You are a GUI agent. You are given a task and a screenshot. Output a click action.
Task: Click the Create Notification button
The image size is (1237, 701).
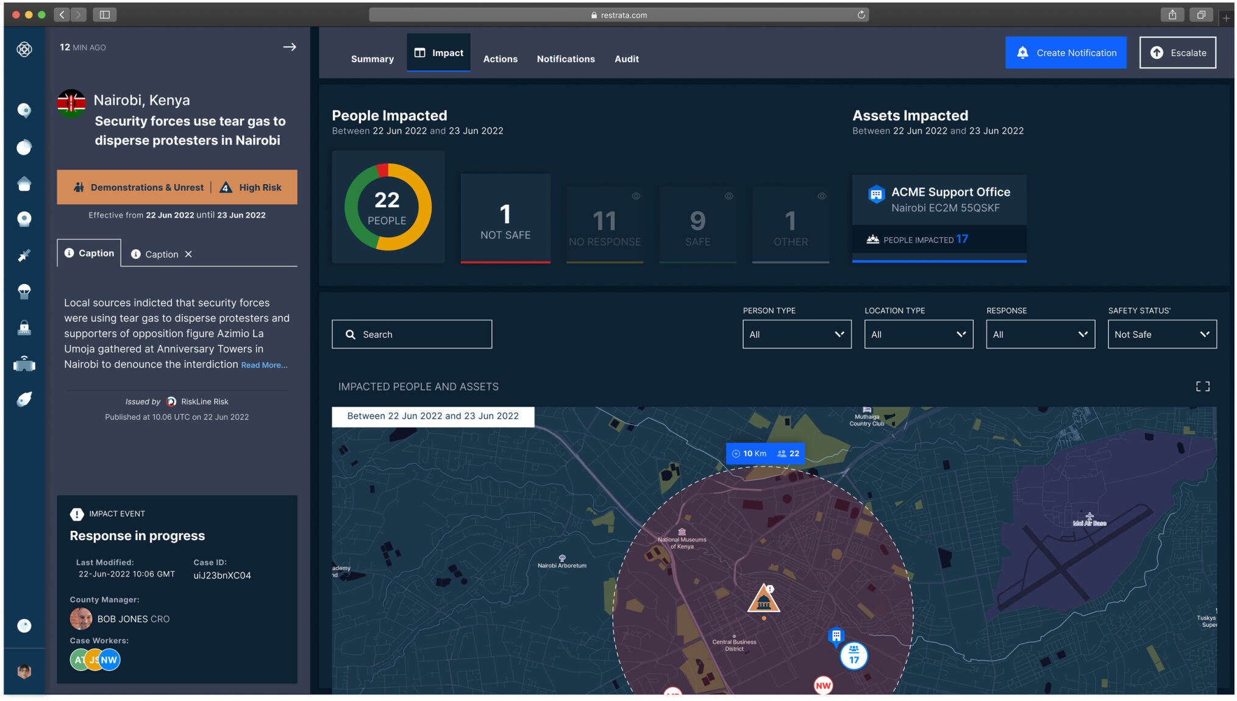pos(1065,52)
